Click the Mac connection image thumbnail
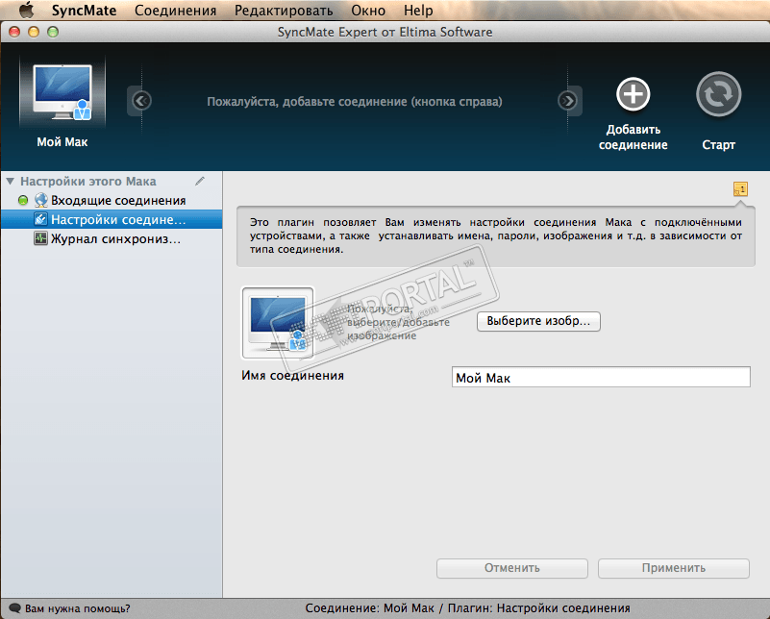The height and width of the screenshot is (619, 770). point(278,323)
